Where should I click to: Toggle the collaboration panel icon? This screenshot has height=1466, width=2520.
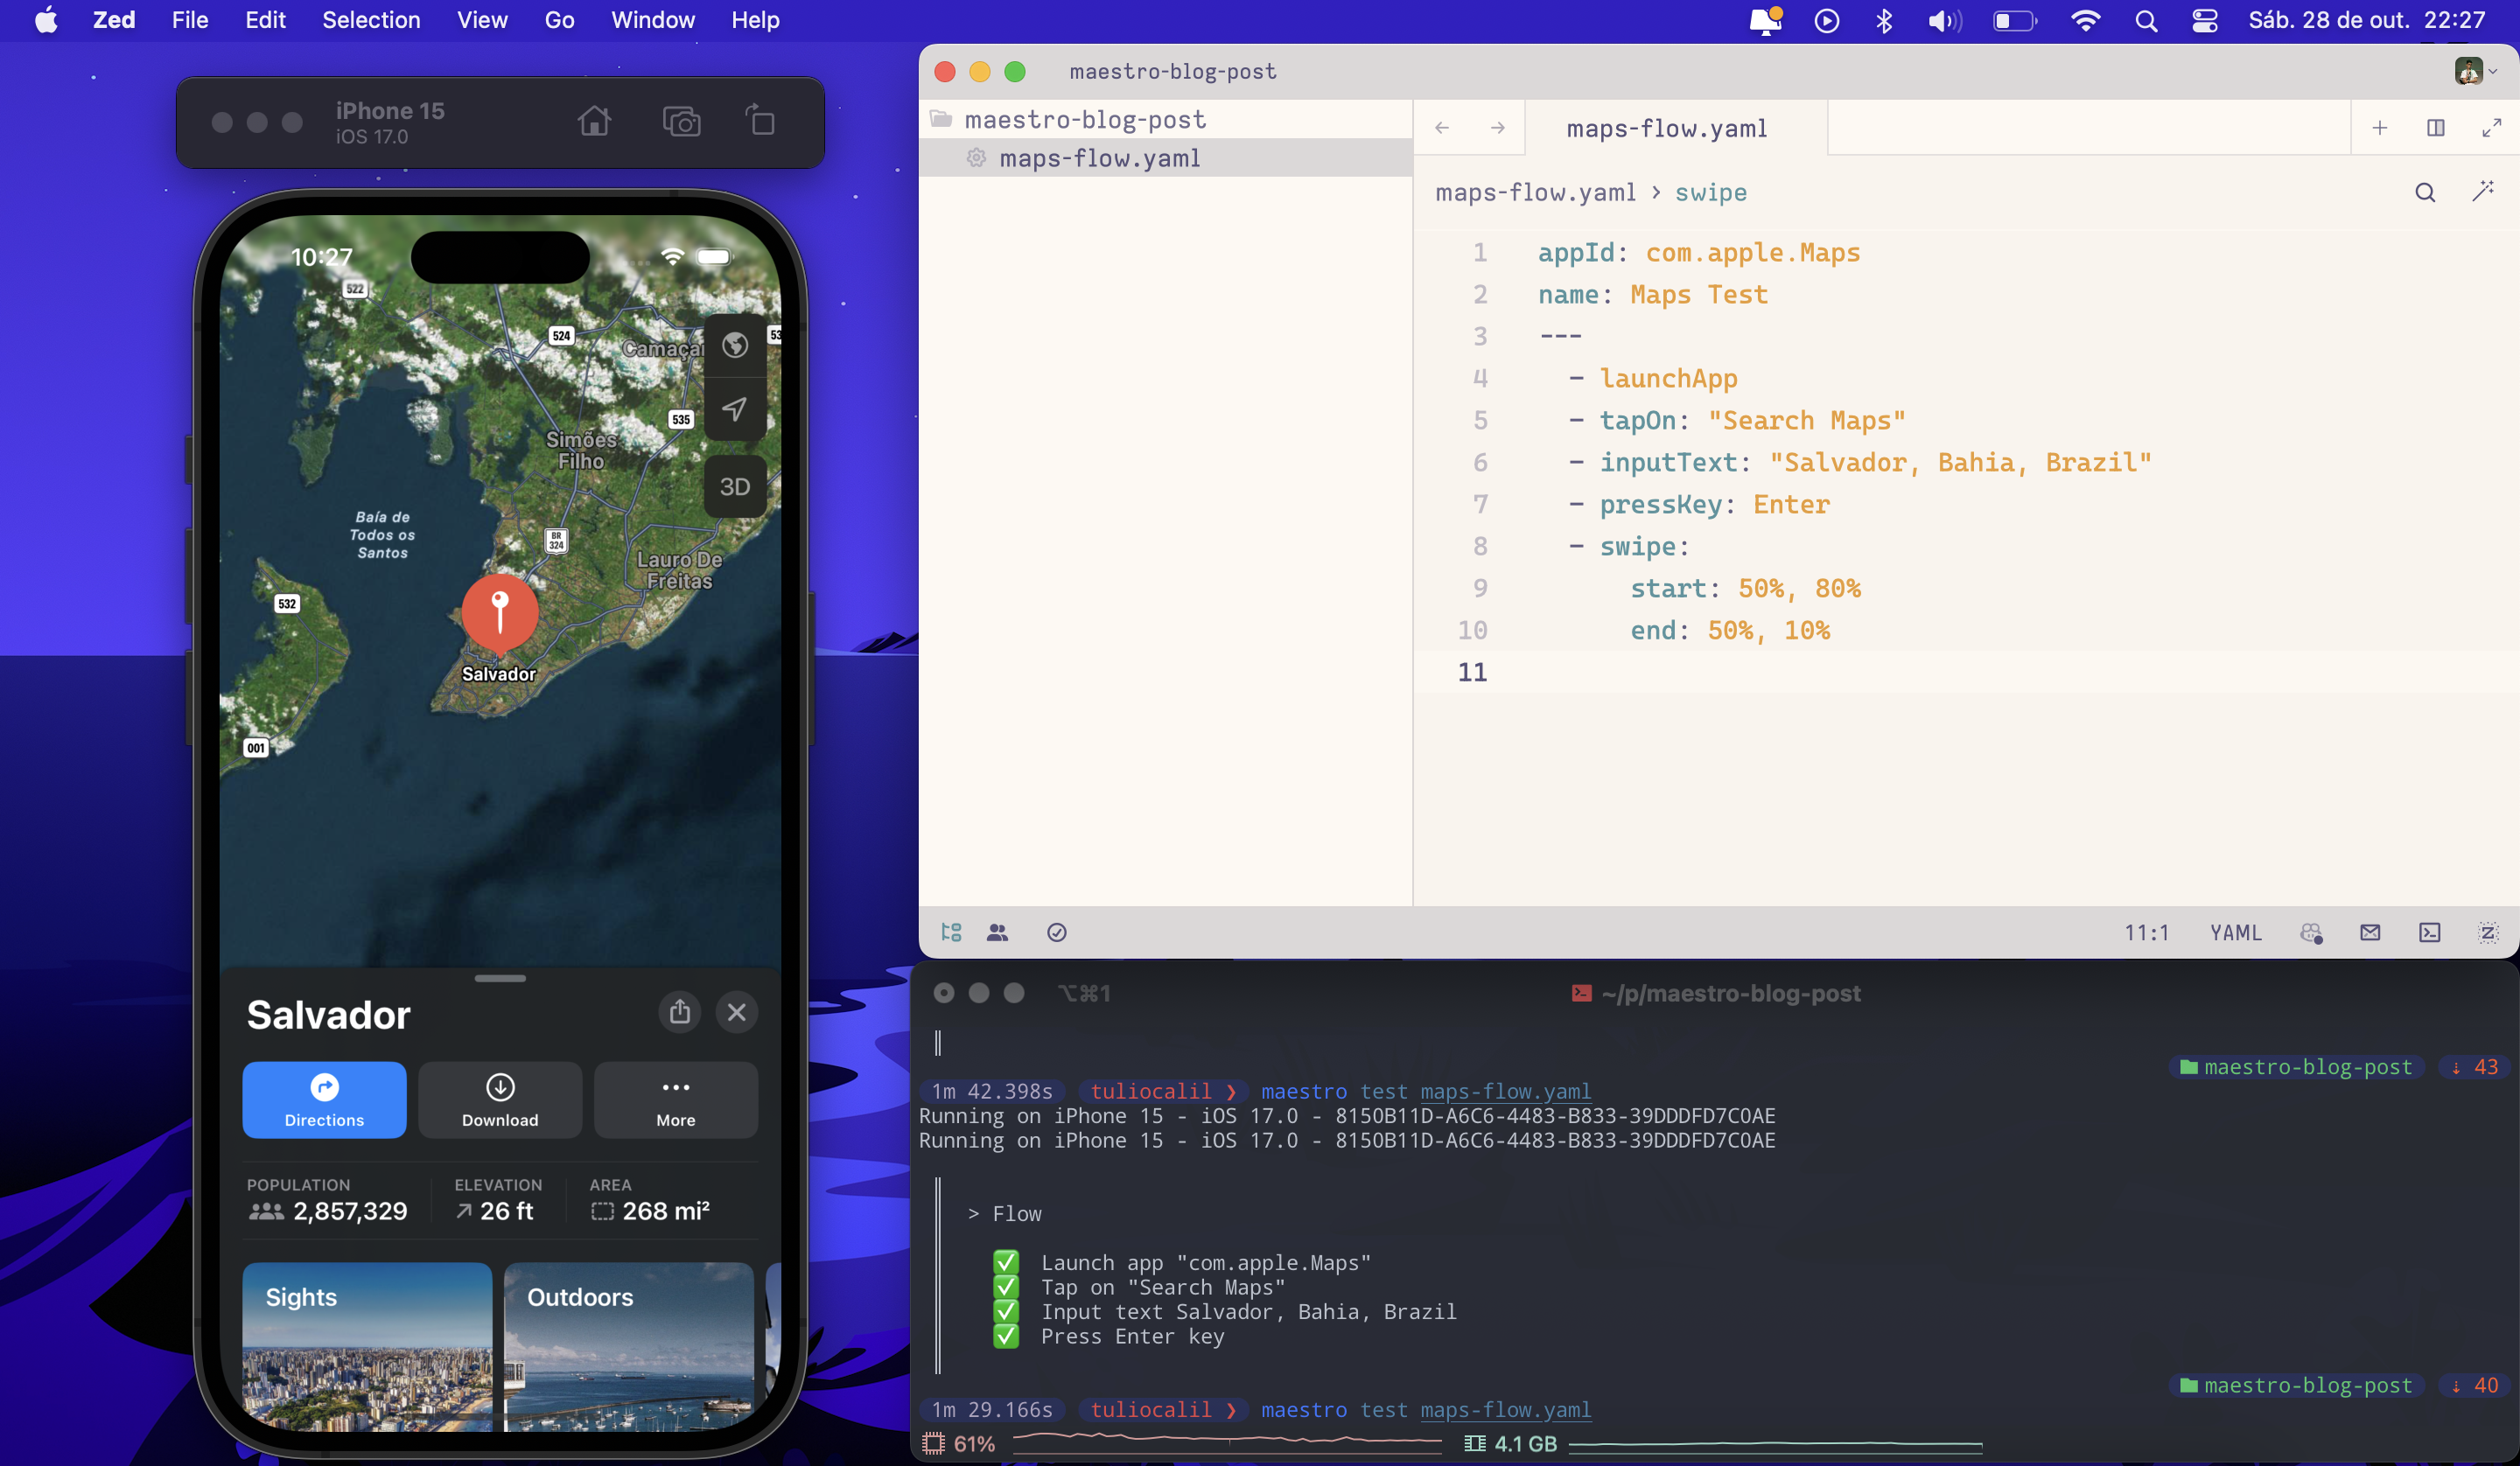tap(997, 932)
